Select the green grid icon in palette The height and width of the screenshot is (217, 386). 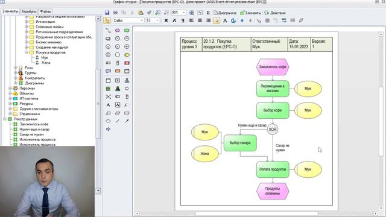click(109, 89)
